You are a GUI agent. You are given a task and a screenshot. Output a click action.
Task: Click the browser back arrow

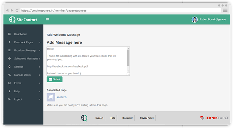7,10
